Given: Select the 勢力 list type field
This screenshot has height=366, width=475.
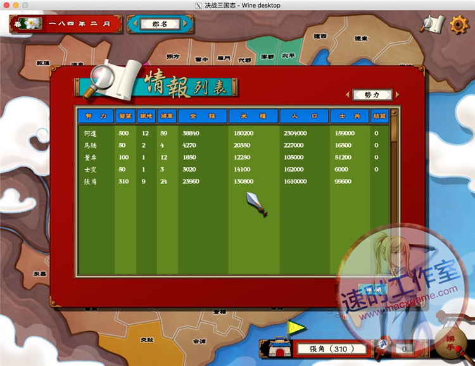Looking at the screenshot, I should point(372,95).
